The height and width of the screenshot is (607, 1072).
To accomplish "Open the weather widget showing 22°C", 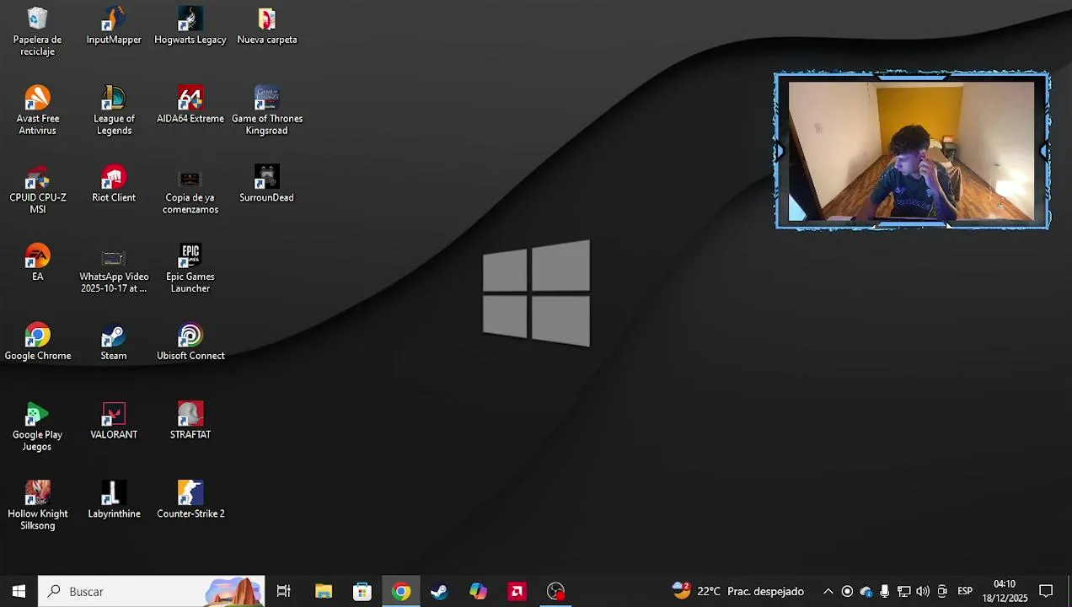I will click(x=737, y=591).
